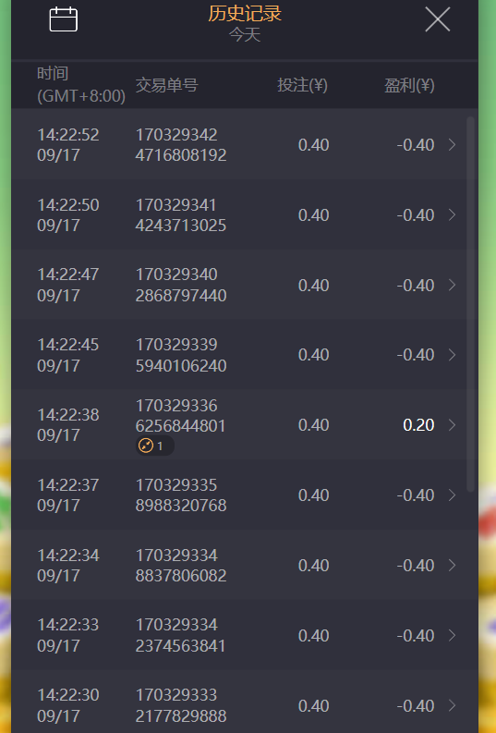The height and width of the screenshot is (733, 496).
Task: Expand details for the 14:22:30 record
Action: [x=452, y=705]
